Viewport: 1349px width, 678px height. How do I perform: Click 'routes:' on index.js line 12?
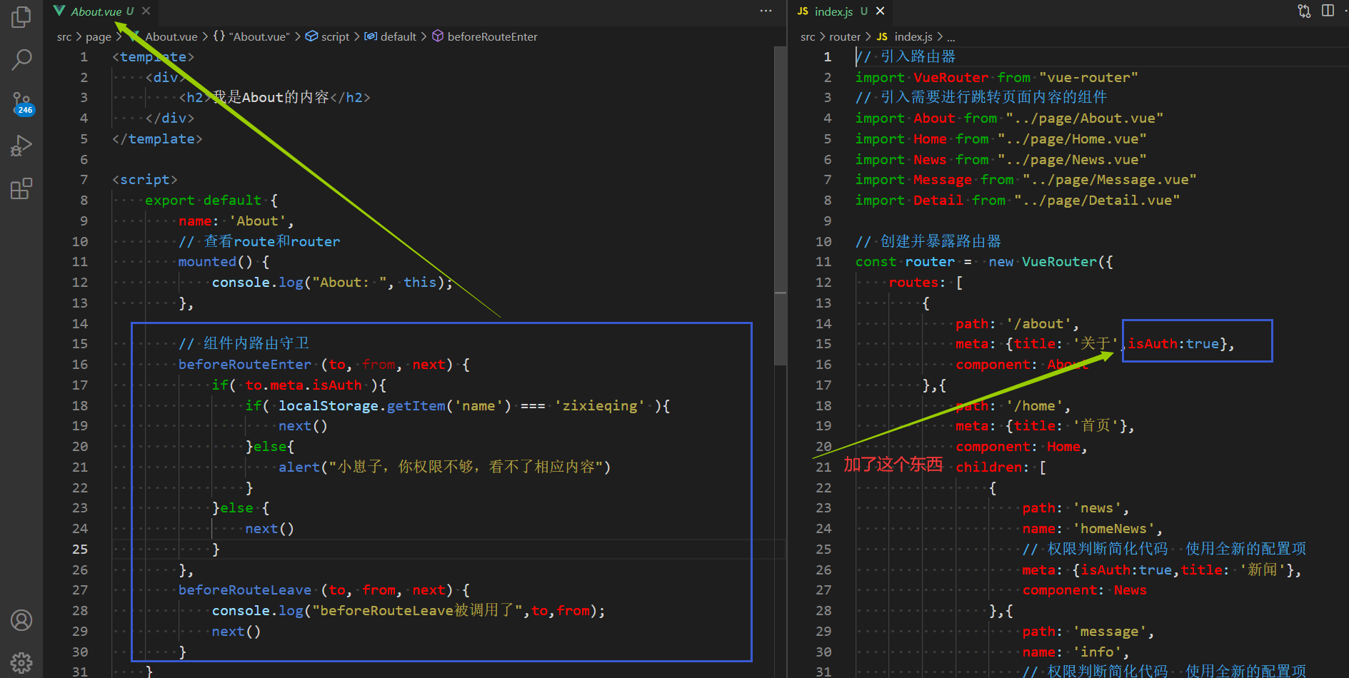tap(918, 283)
